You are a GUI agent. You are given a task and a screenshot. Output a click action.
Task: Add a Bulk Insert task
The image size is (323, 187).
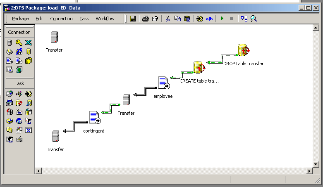pyautogui.click(x=29, y=112)
